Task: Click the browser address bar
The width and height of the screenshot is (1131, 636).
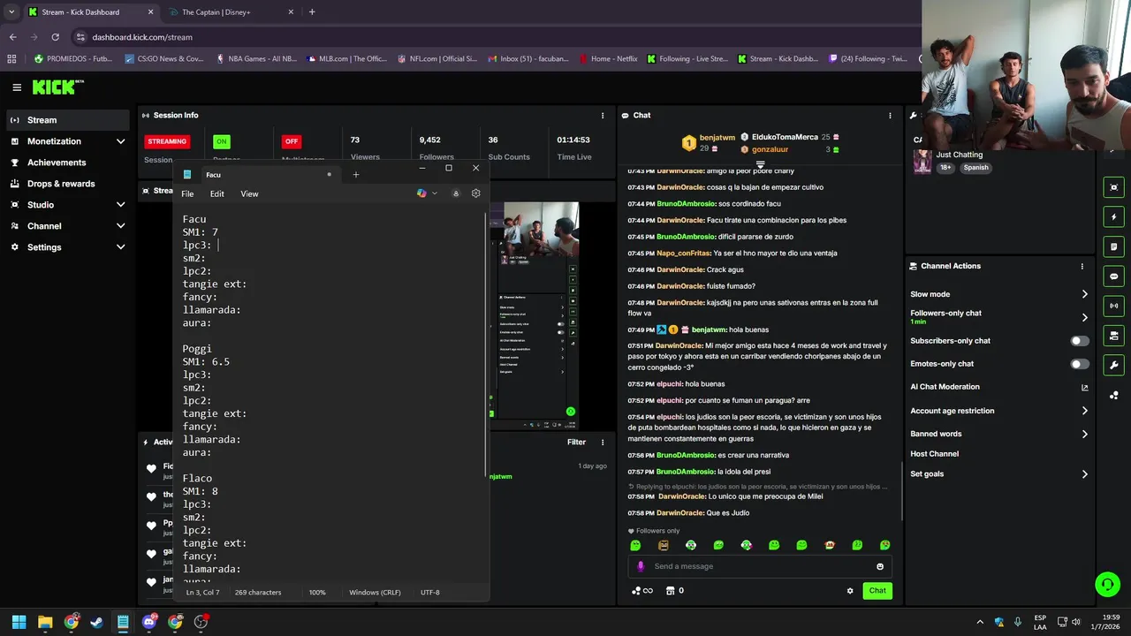Action: click(x=495, y=37)
